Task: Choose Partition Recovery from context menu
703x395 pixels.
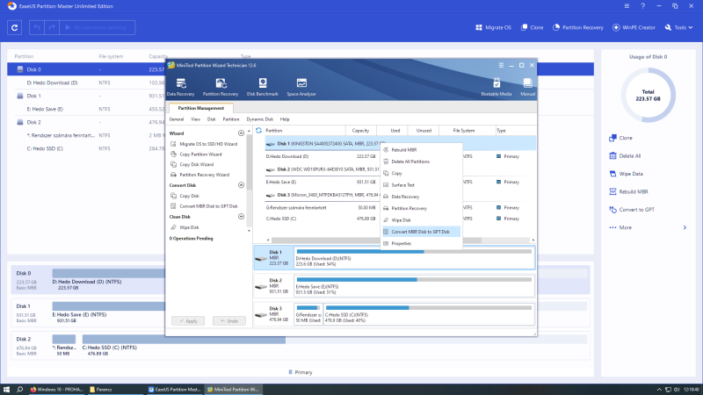Action: [421, 208]
